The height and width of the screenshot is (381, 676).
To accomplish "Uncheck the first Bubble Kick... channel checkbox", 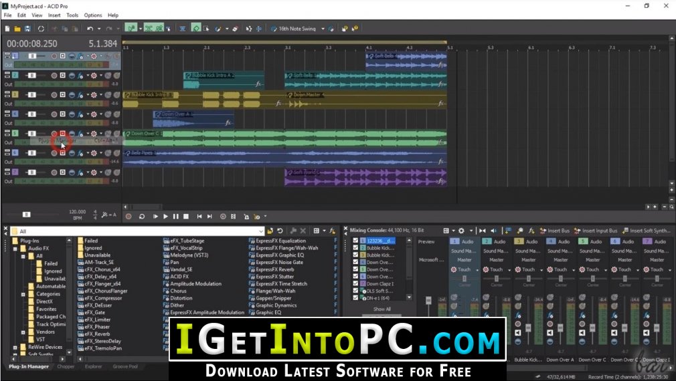I will click(355, 248).
